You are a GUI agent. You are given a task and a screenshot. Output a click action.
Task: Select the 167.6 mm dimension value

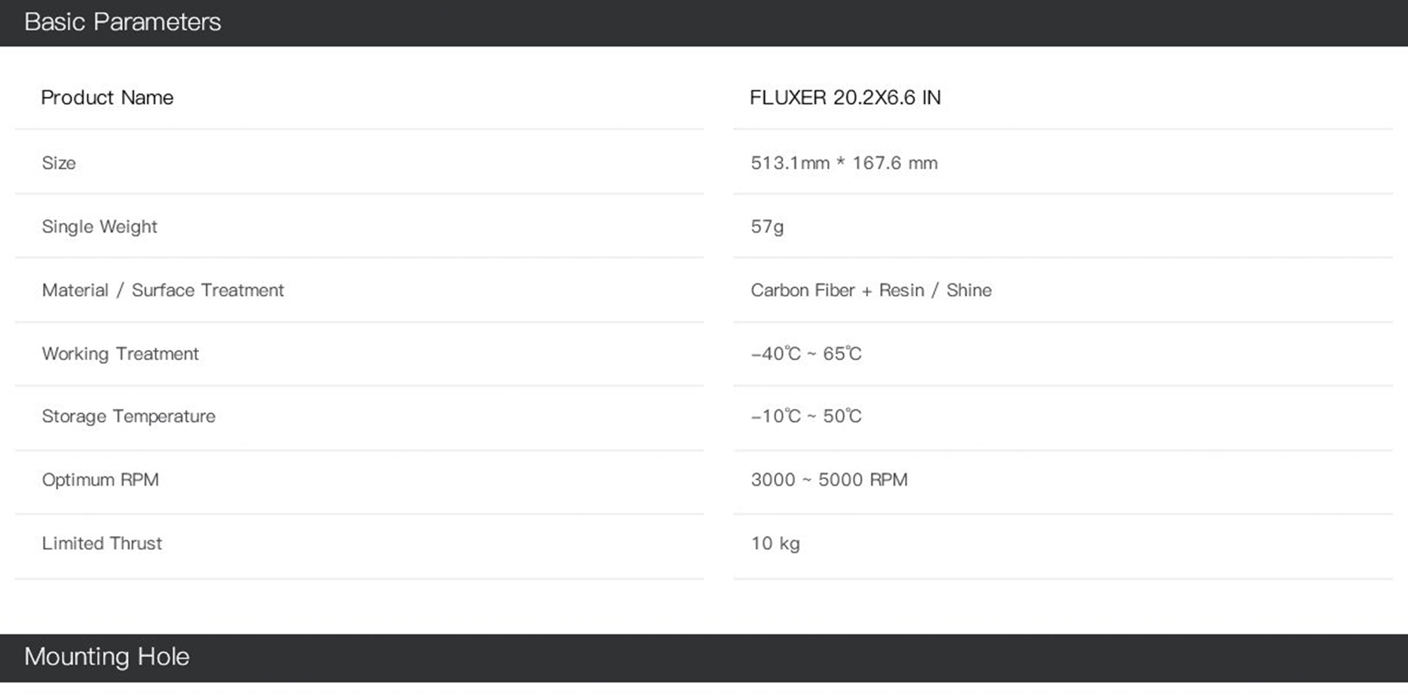(894, 163)
